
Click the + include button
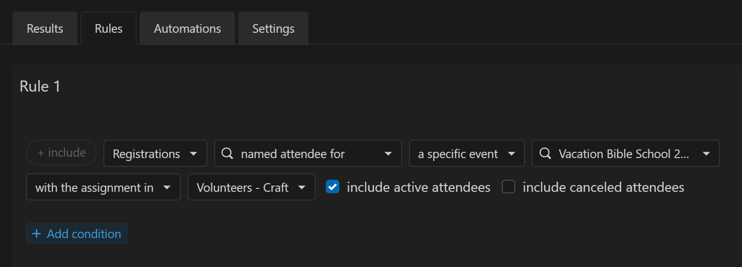coord(61,153)
